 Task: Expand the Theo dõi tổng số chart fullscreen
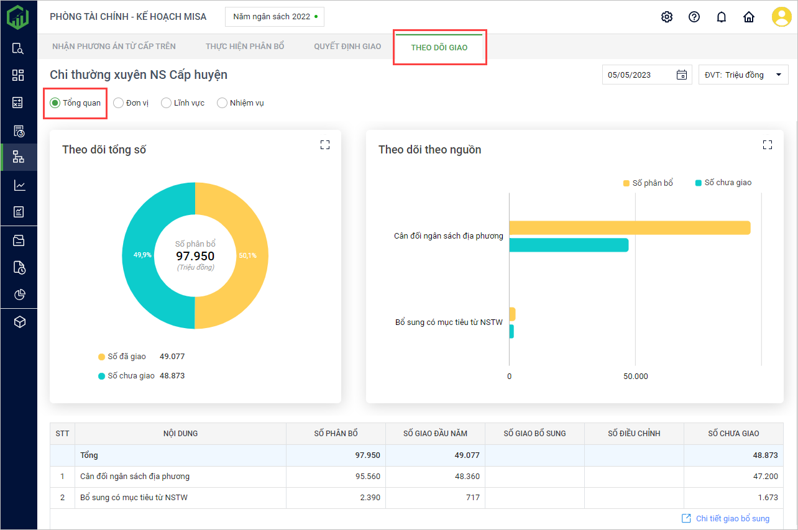(325, 145)
